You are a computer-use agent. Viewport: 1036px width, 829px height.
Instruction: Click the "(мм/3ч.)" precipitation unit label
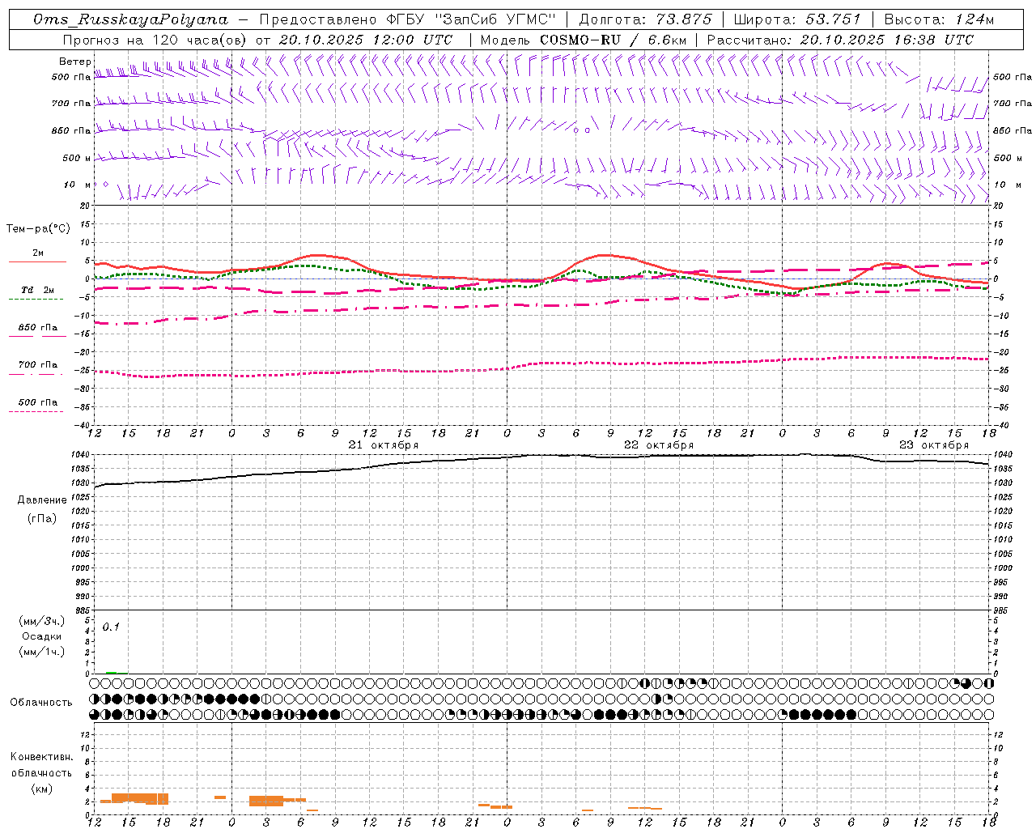(x=41, y=621)
